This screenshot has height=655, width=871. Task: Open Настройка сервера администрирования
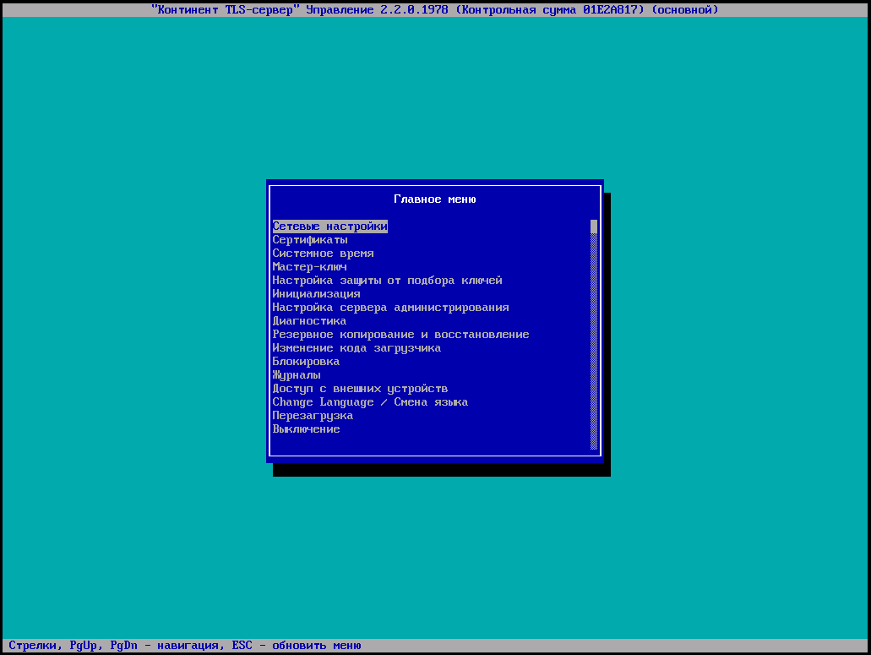pos(390,308)
